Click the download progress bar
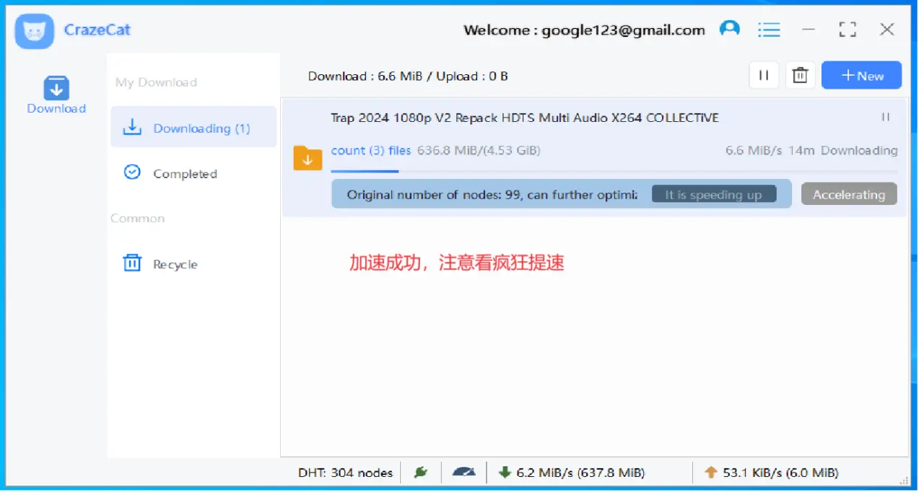Image resolution: width=924 pixels, height=495 pixels. pos(614,171)
